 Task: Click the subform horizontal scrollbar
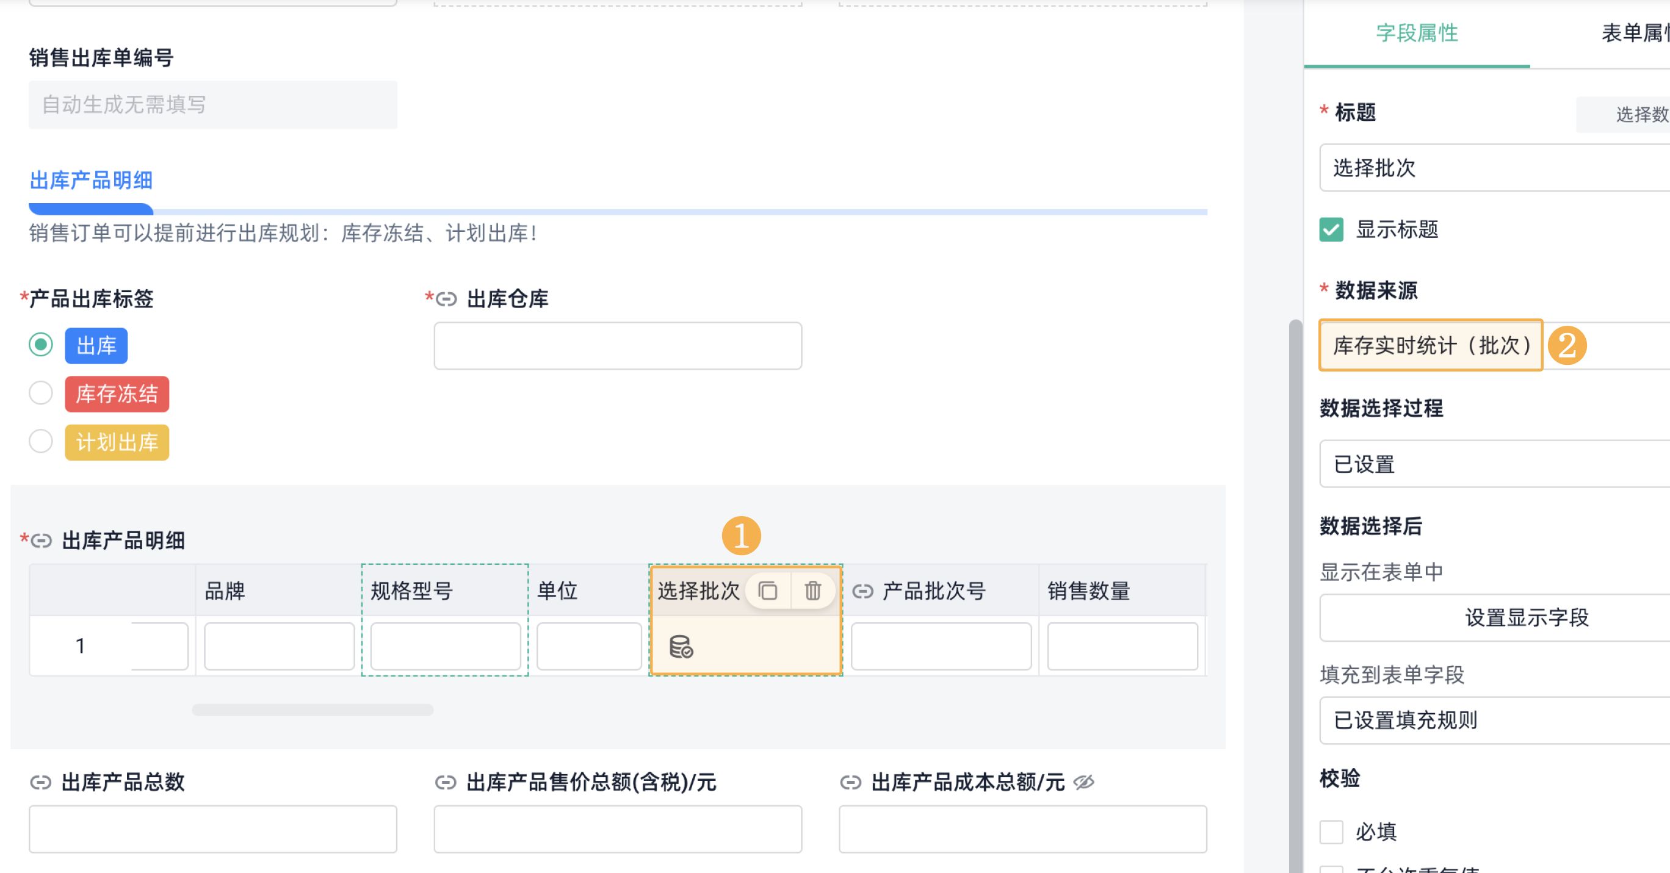point(313,710)
